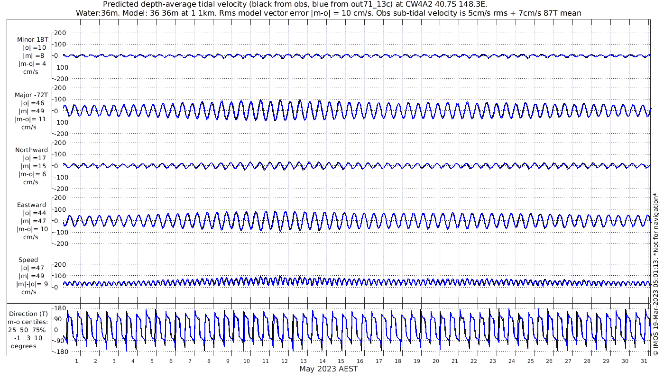Image resolution: width=664 pixels, height=379 pixels.
Task: Click the '100' tick on Speed panel axis
Action: pos(59,276)
